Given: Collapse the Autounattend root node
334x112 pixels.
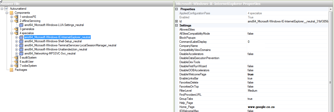Looking at the screenshot, I should pyautogui.click(x=2, y=9).
